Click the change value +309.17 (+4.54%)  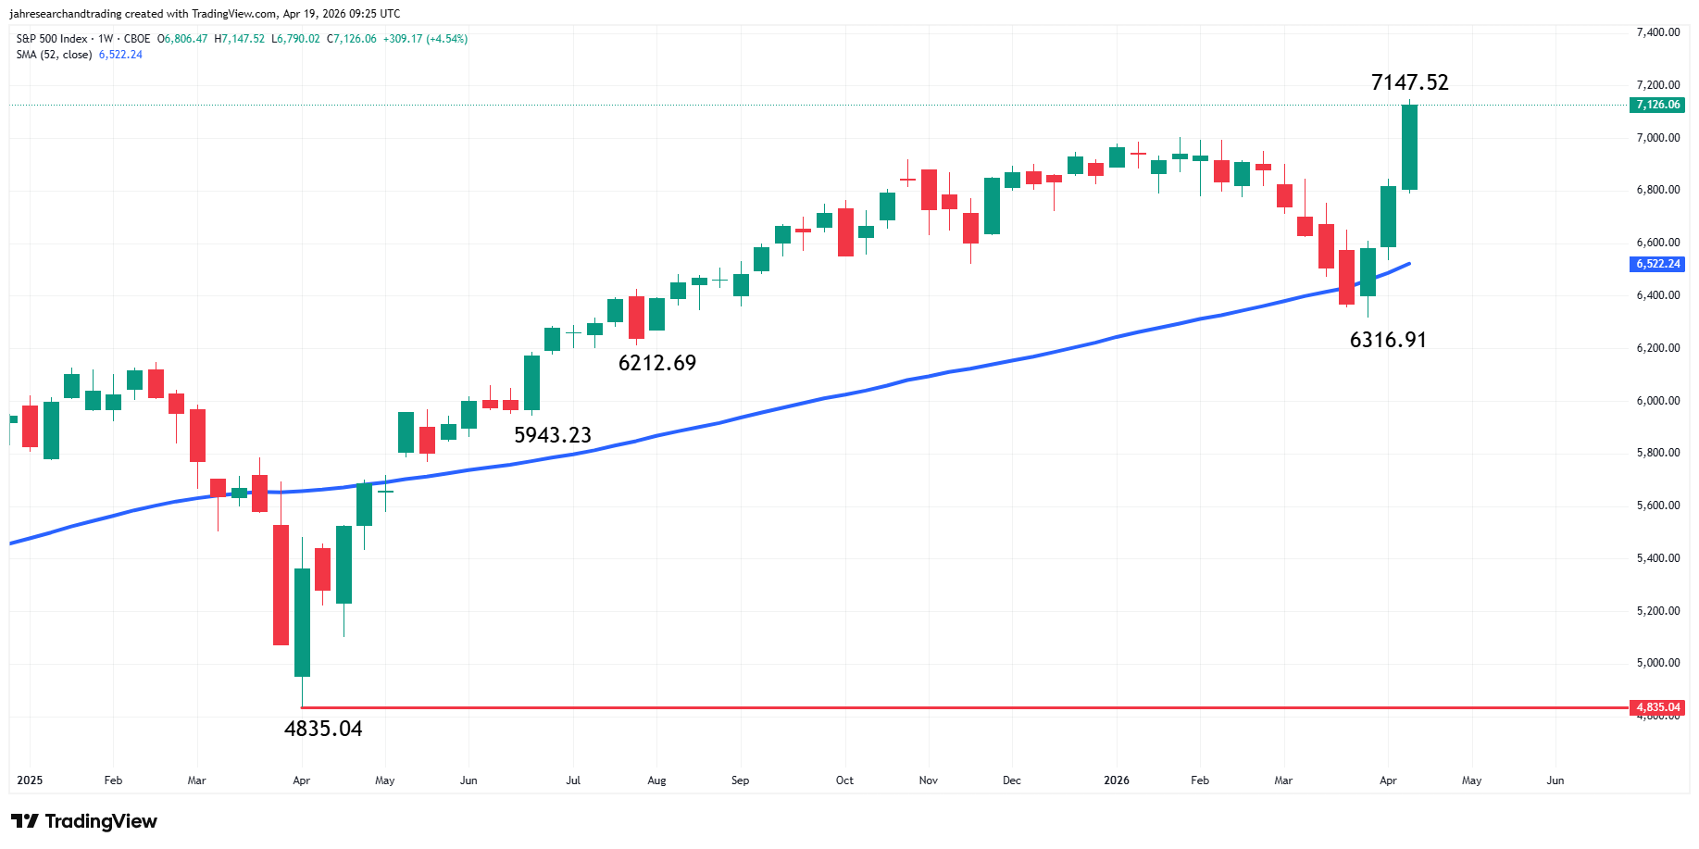pyautogui.click(x=428, y=39)
